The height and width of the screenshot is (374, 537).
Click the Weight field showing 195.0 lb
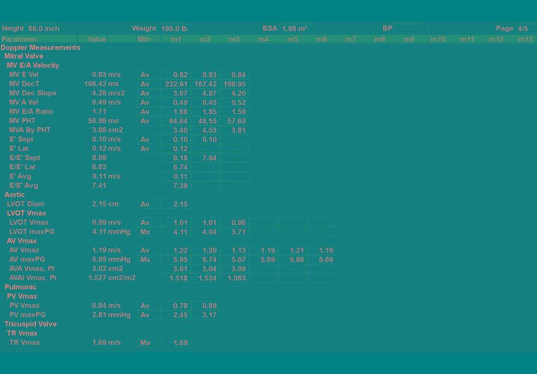175,29
